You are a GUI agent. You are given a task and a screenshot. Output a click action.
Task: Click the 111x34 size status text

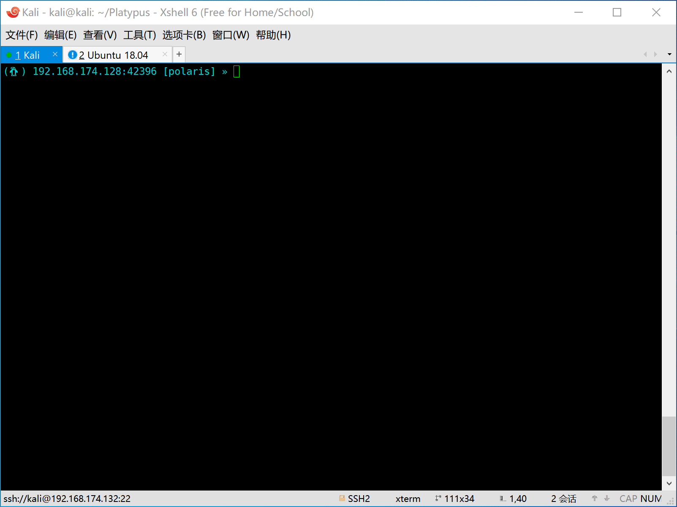coord(459,499)
